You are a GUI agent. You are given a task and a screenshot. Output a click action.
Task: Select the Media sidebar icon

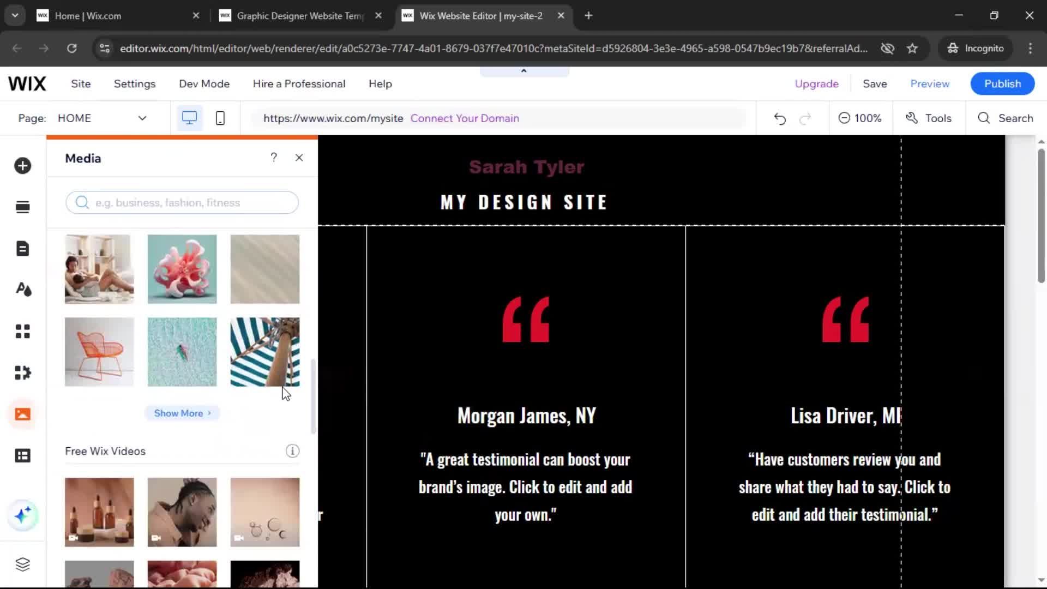coord(22,414)
